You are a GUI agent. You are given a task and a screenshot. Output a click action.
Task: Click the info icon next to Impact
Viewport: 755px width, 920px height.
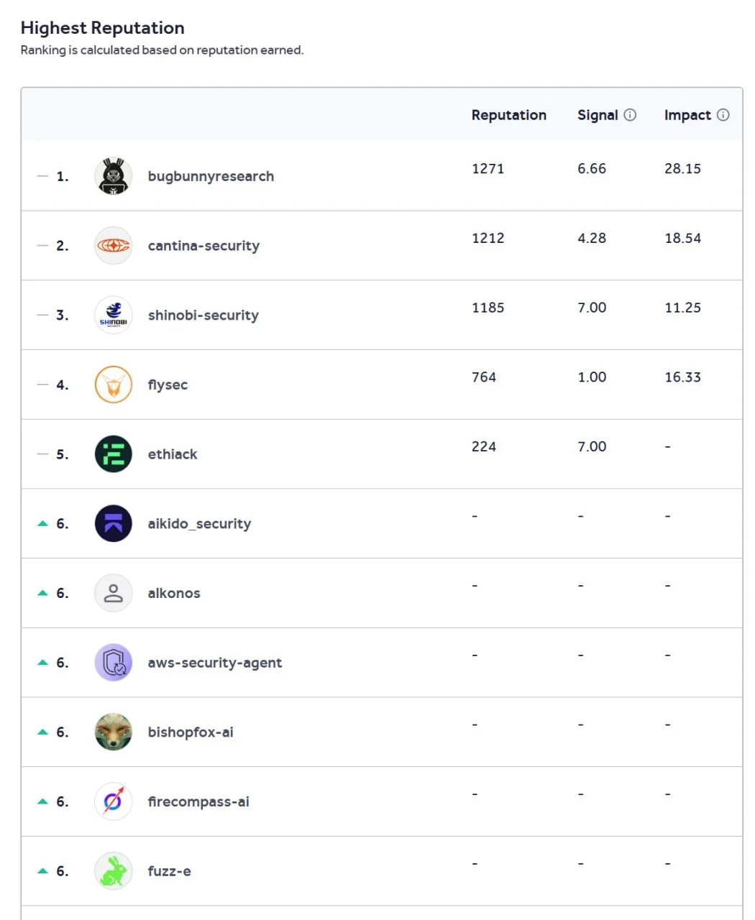click(723, 115)
